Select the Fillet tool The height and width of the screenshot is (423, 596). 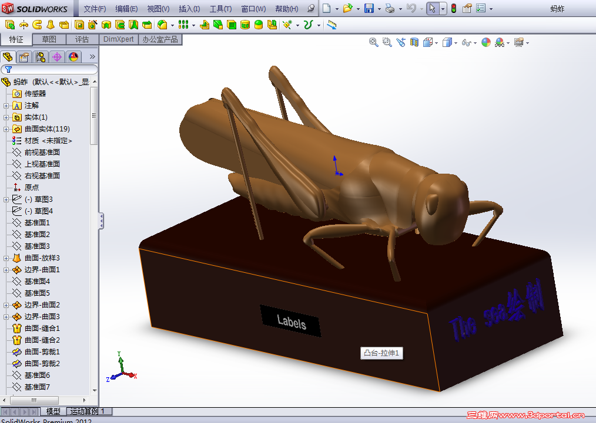click(162, 25)
